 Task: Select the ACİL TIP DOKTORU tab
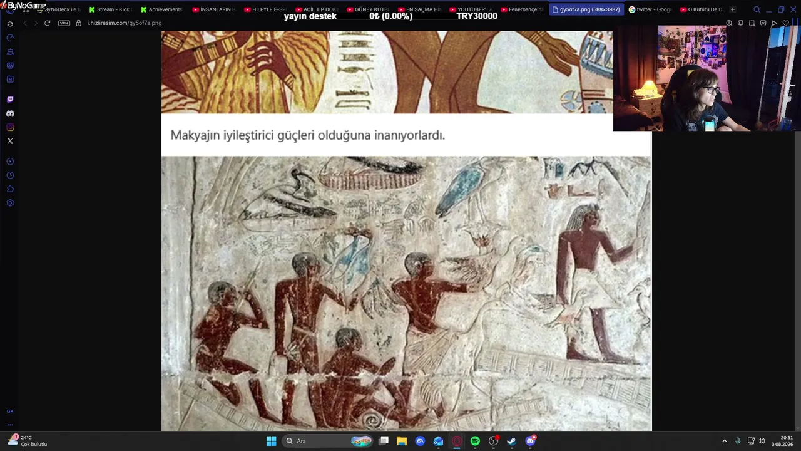tap(316, 9)
